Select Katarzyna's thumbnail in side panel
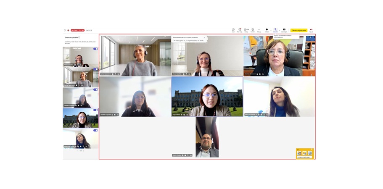Image resolution: width=383 pixels, height=189 pixels. [x=81, y=139]
